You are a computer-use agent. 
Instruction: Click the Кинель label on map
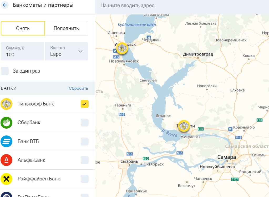pos(258,155)
